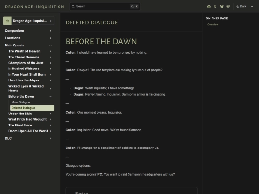259x194 pixels.
Task: Click the Deleted Dialogue page title
Action: 92,23
